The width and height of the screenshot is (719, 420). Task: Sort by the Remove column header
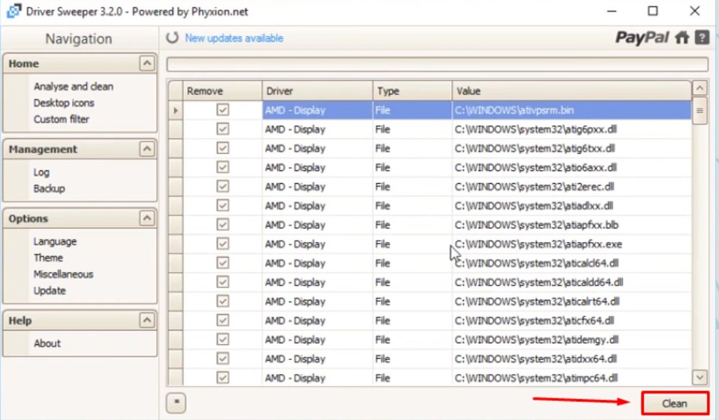[223, 91]
